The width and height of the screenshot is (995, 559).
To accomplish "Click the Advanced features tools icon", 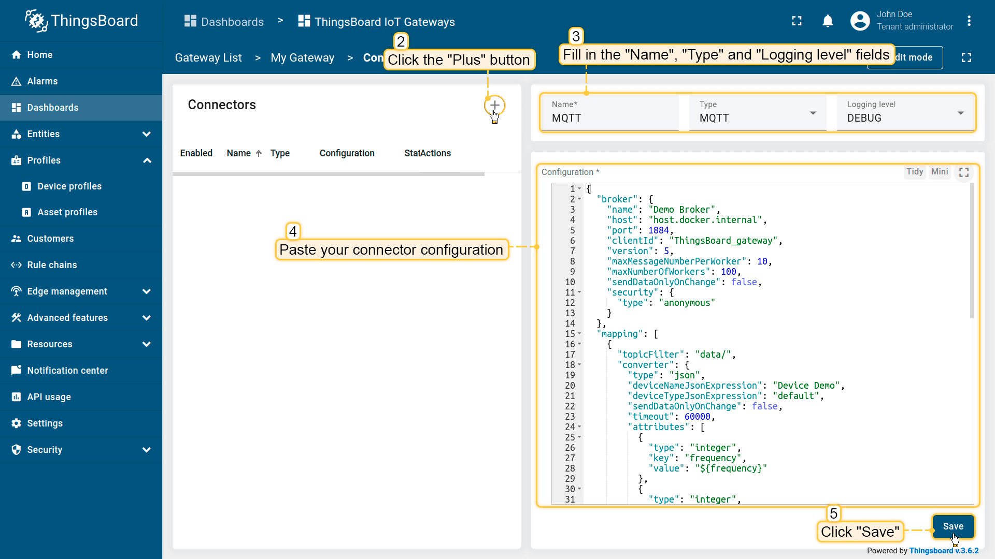I will tap(17, 318).
